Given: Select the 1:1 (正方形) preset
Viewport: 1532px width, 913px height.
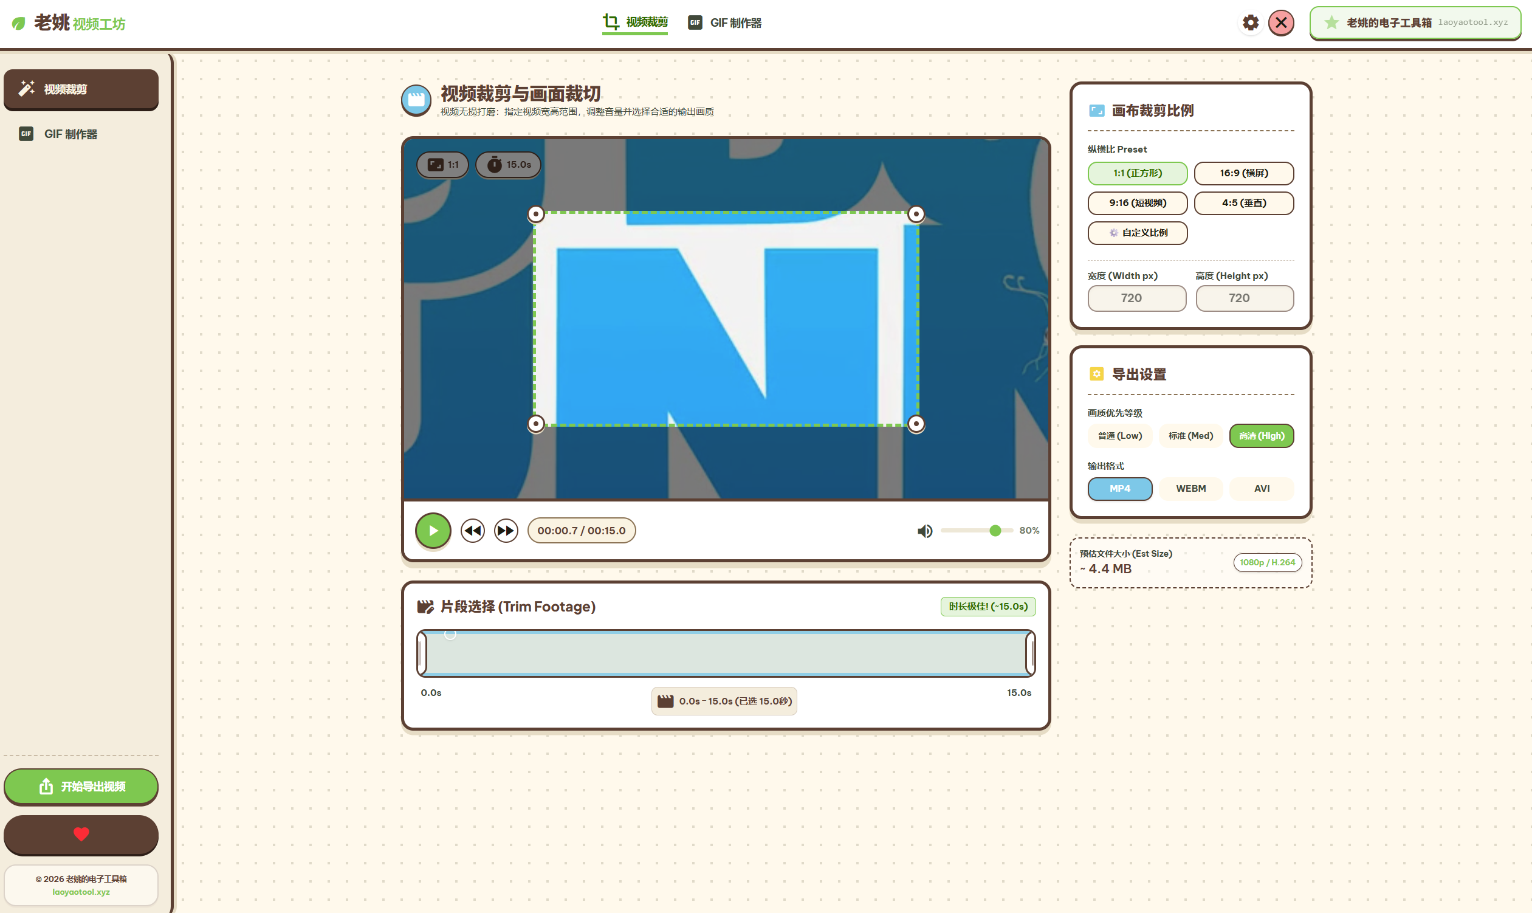Looking at the screenshot, I should 1137,173.
